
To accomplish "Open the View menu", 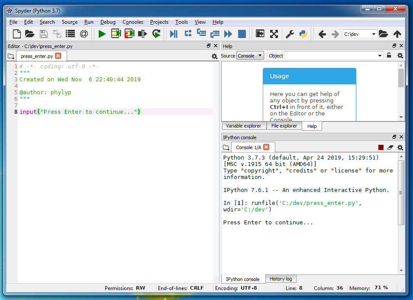I will coord(200,22).
